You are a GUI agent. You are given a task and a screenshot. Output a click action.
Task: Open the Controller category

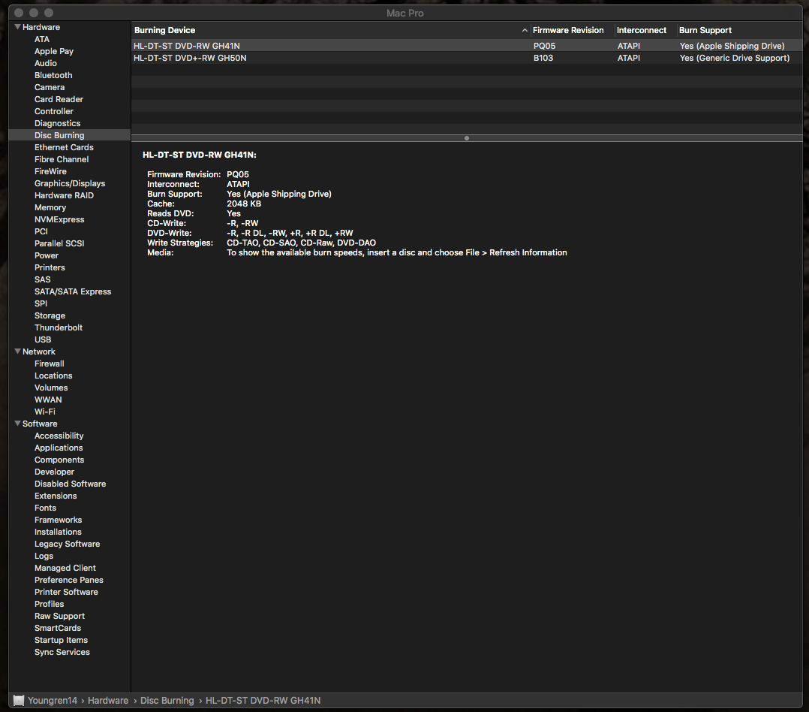(54, 111)
